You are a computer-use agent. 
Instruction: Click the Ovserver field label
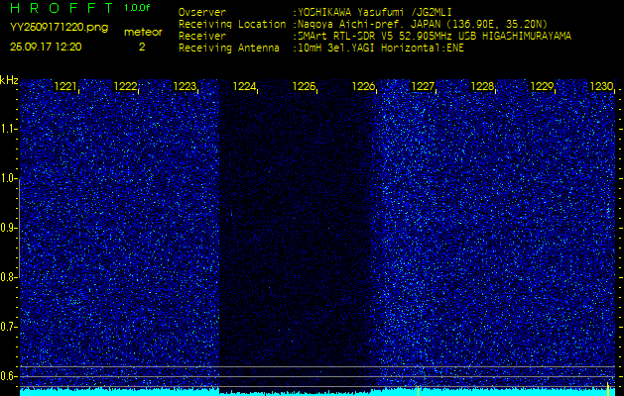(x=202, y=12)
